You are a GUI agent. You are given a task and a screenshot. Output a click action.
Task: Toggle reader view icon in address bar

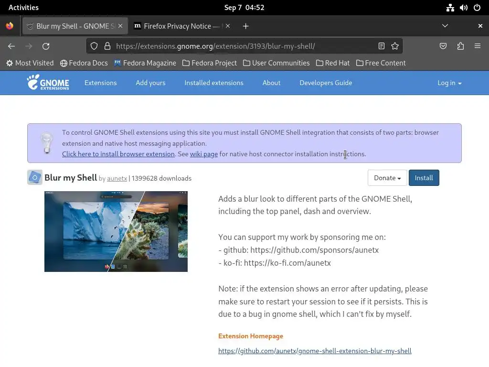coord(381,46)
